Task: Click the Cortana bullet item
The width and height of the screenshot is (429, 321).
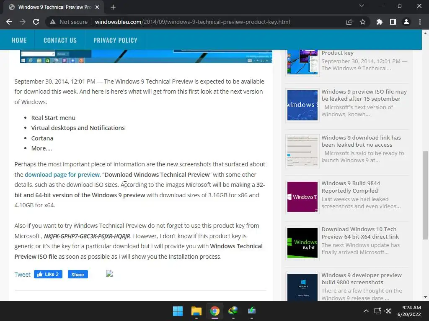Action: tap(42, 138)
